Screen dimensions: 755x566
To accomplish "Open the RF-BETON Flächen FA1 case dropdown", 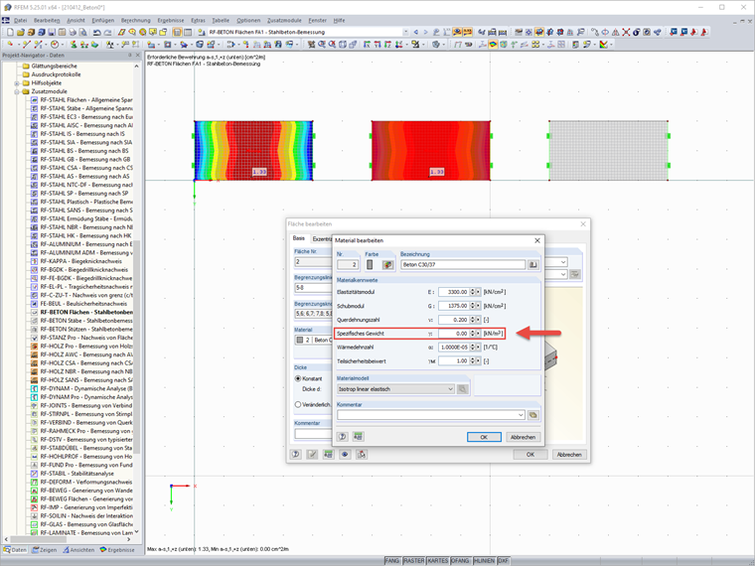I will click(x=405, y=32).
